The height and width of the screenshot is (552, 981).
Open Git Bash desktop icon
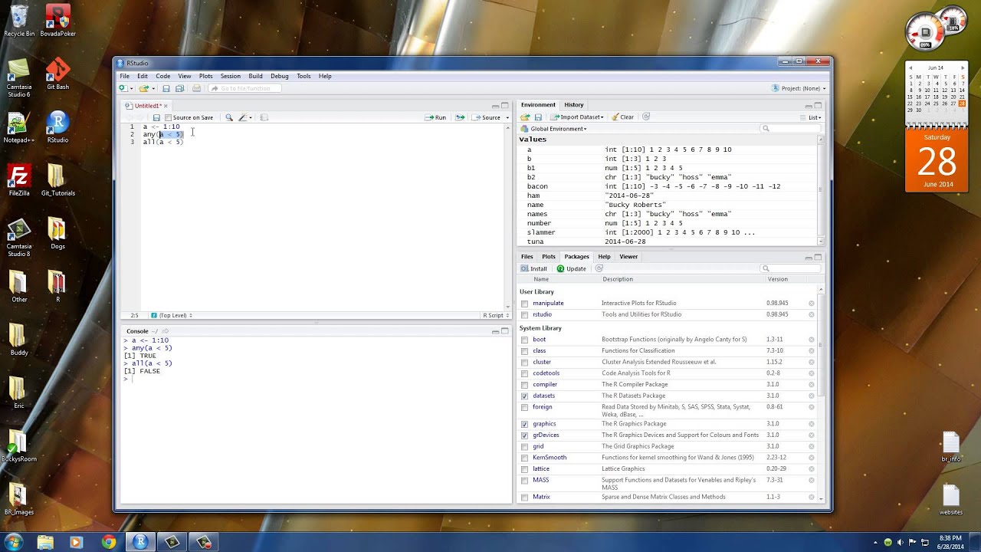coord(57,74)
